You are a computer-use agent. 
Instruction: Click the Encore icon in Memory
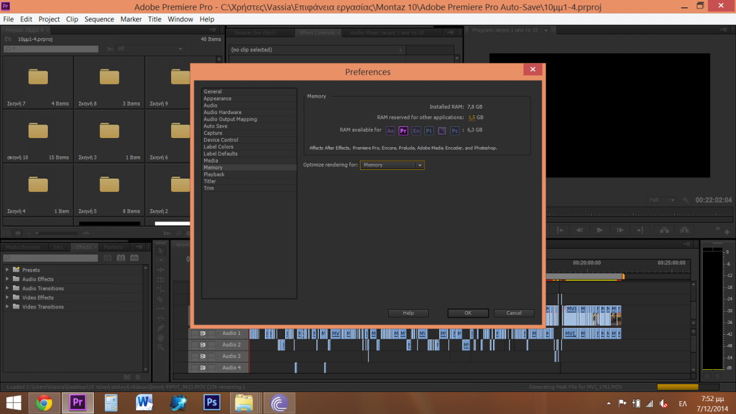point(416,131)
